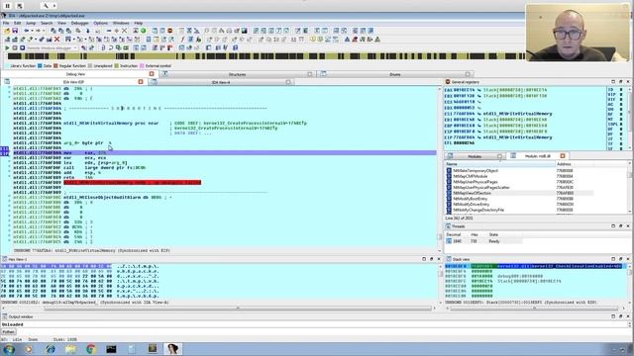Click the orange bug icon in top toolbar
The width and height of the screenshot is (634, 356).
tap(170, 31)
